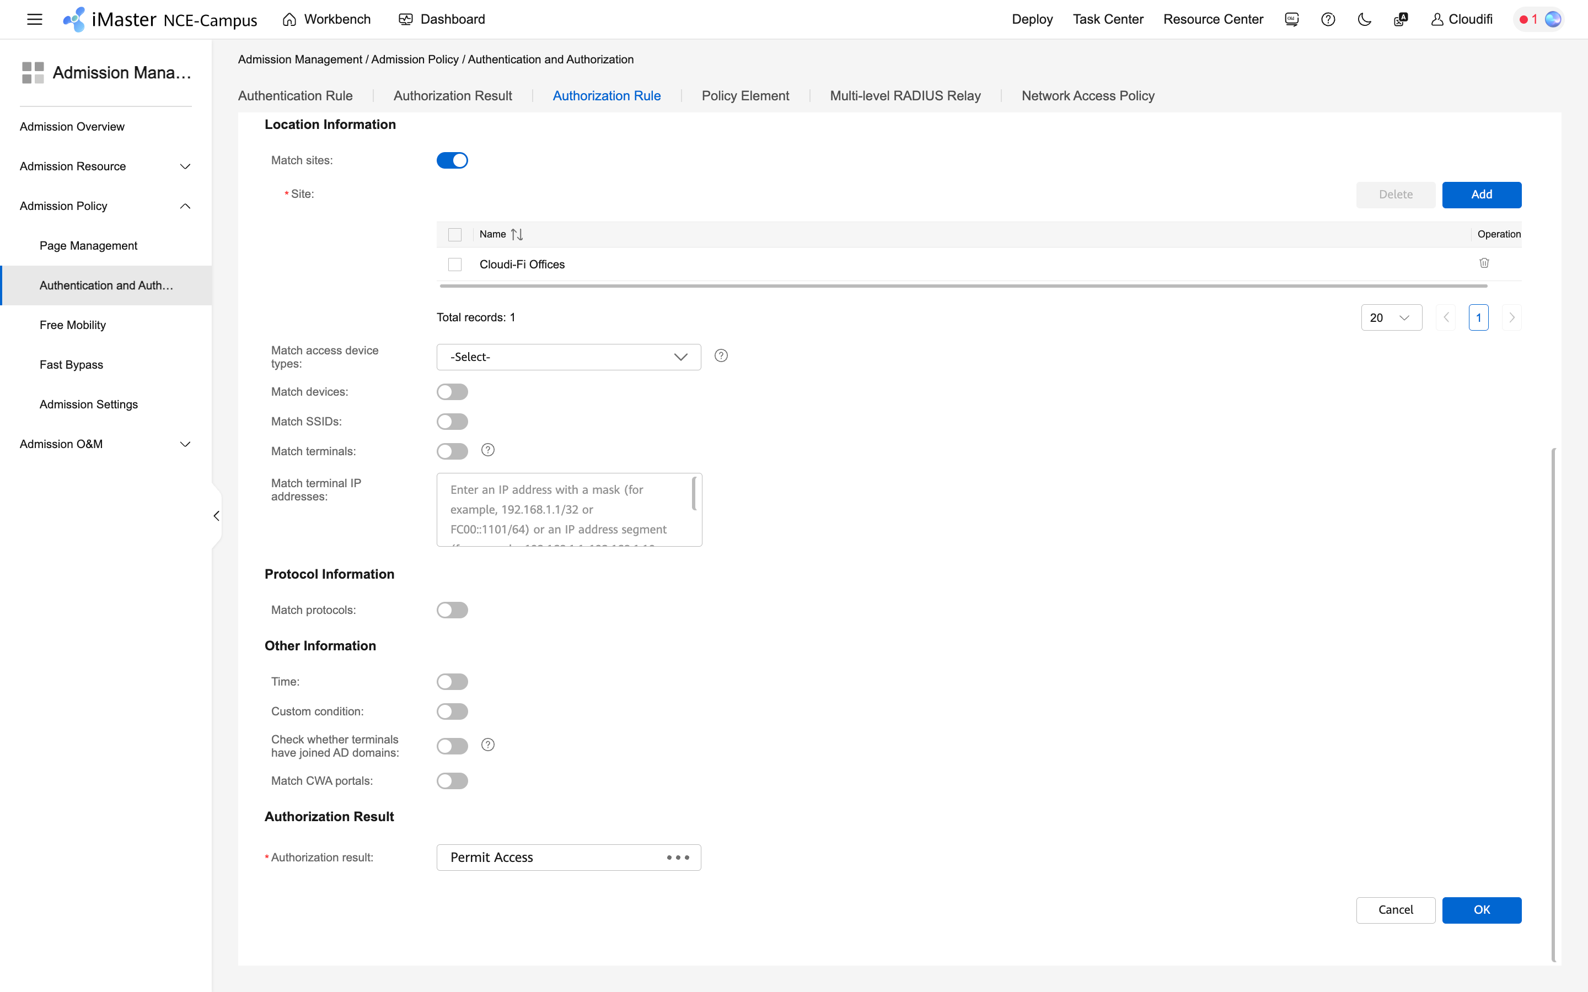Click the Add button above the site table
The image size is (1588, 992).
pyautogui.click(x=1482, y=194)
